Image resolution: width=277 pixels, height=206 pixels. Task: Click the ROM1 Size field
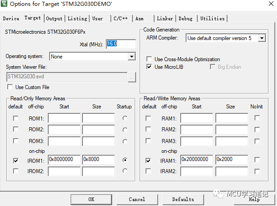pos(98,118)
